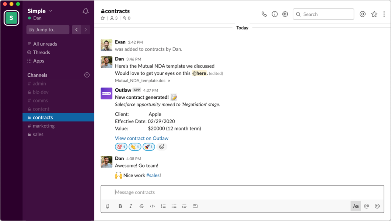Click the Simple workspace icon
This screenshot has width=391, height=221.
(x=11, y=18)
